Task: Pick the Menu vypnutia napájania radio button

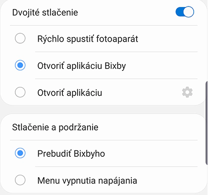Action: (x=20, y=180)
